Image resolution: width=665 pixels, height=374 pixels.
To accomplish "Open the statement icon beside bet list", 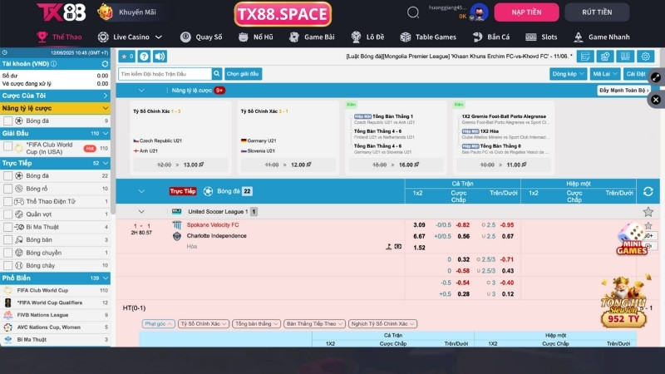I will [x=605, y=57].
